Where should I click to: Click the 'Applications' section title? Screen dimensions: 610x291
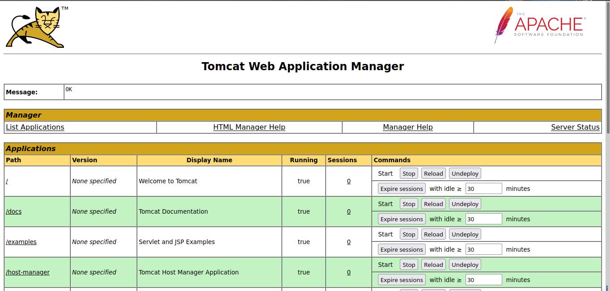pos(31,148)
